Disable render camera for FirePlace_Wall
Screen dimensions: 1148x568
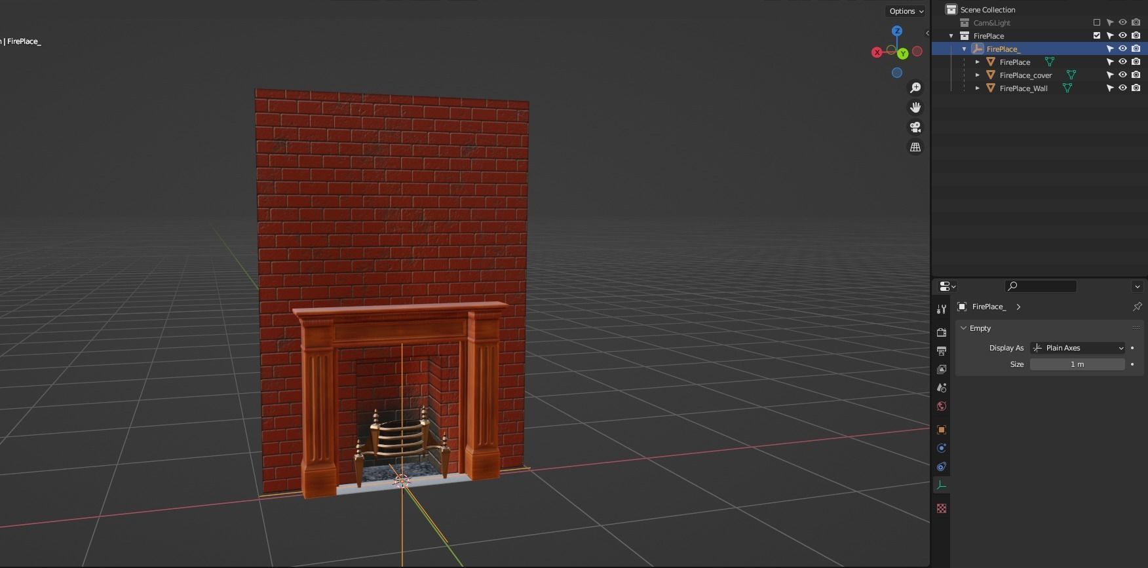click(1136, 88)
